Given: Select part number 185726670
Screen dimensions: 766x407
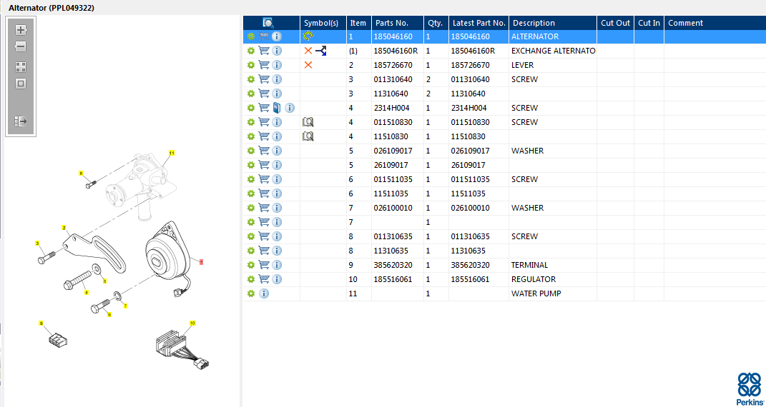Looking at the screenshot, I should pos(393,65).
